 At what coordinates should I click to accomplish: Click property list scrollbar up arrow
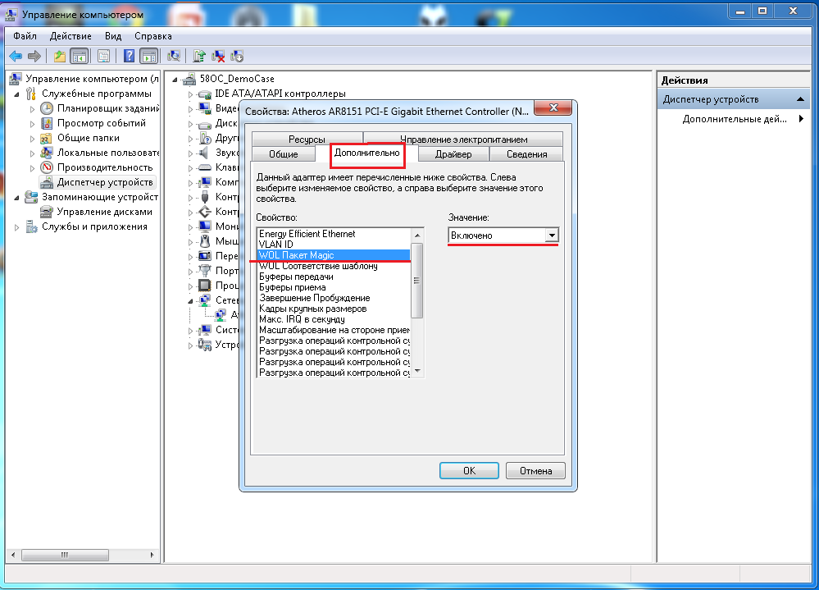(416, 236)
